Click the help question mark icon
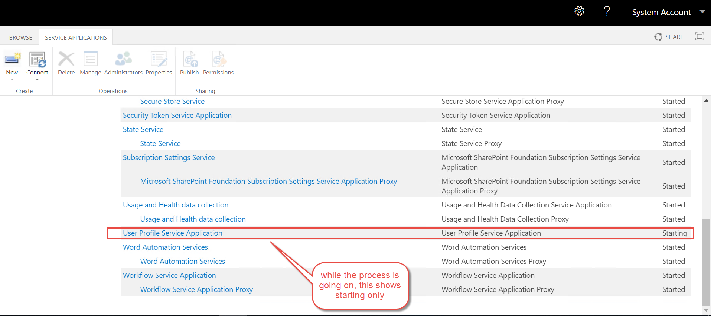The height and width of the screenshot is (316, 711). tap(607, 11)
